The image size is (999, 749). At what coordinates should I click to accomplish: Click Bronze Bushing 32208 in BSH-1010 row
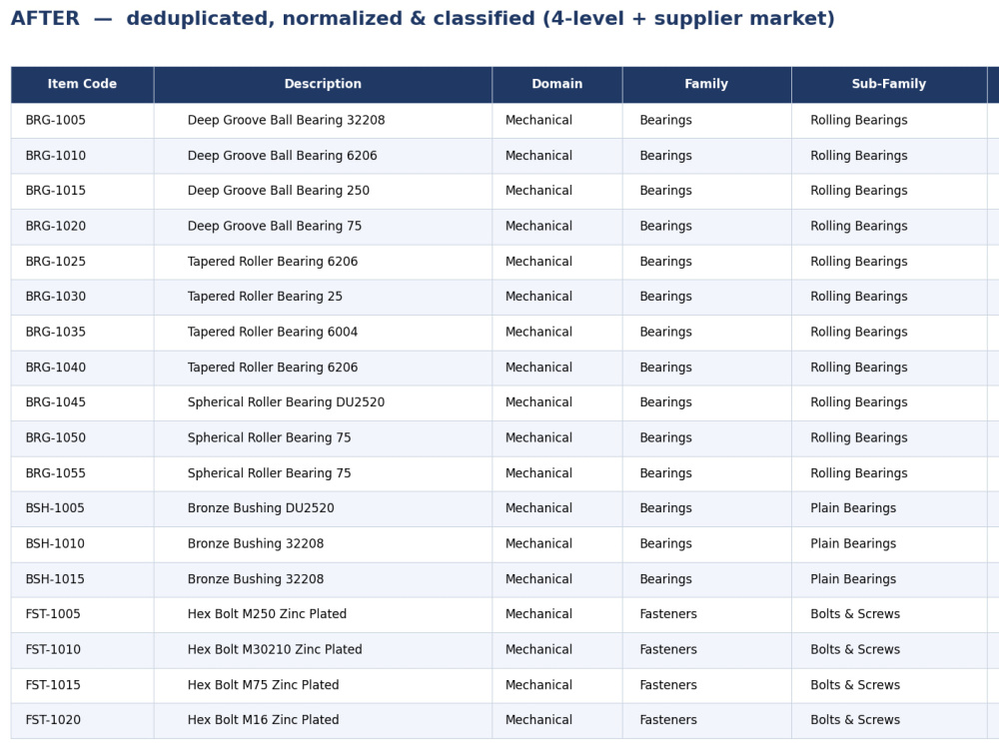click(256, 544)
